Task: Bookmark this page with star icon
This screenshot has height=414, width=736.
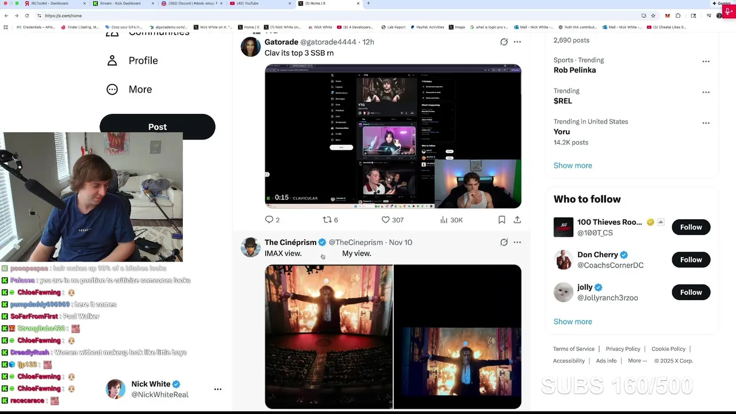Action: pos(653,16)
